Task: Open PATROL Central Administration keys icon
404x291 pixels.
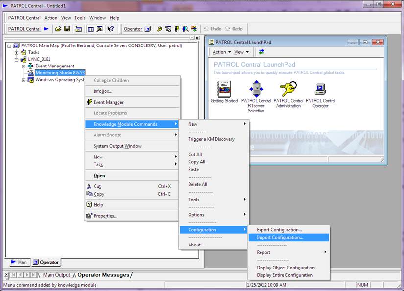Action: pos(288,89)
